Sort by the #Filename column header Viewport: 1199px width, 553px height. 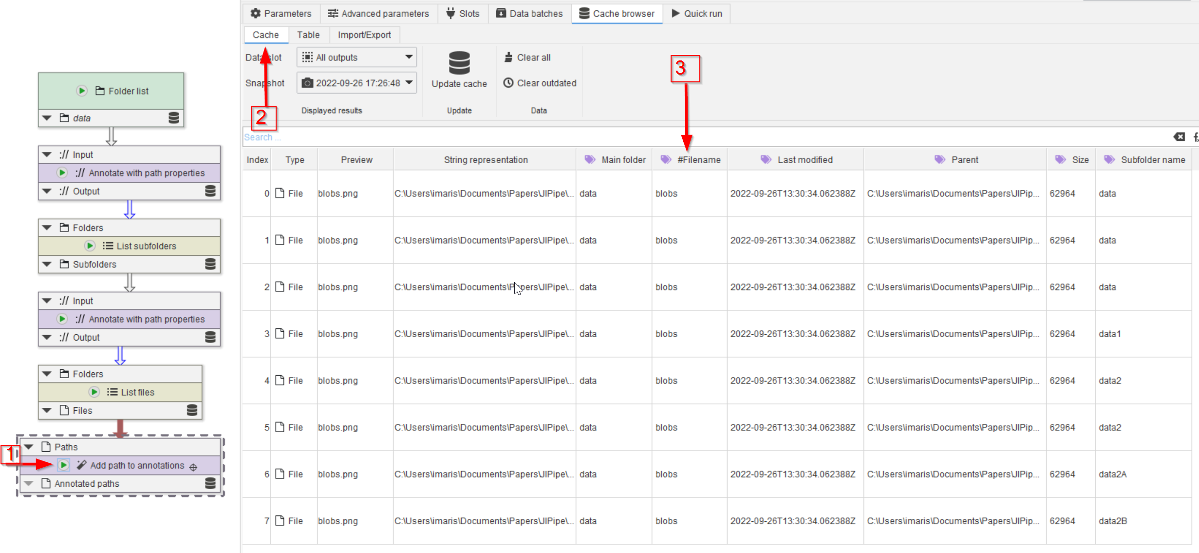698,160
